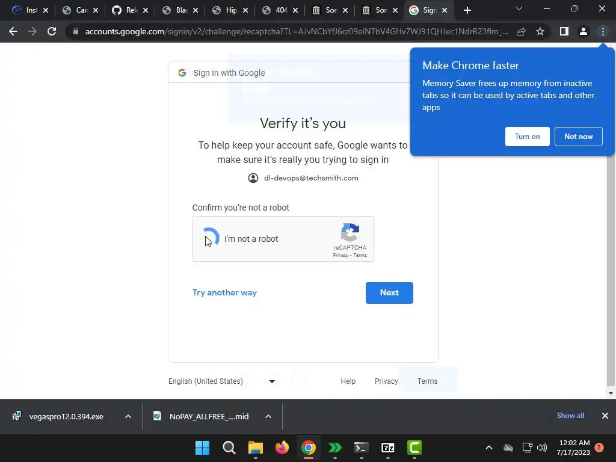The width and height of the screenshot is (616, 462).
Task: Close the downloads bar
Action: pos(605,416)
